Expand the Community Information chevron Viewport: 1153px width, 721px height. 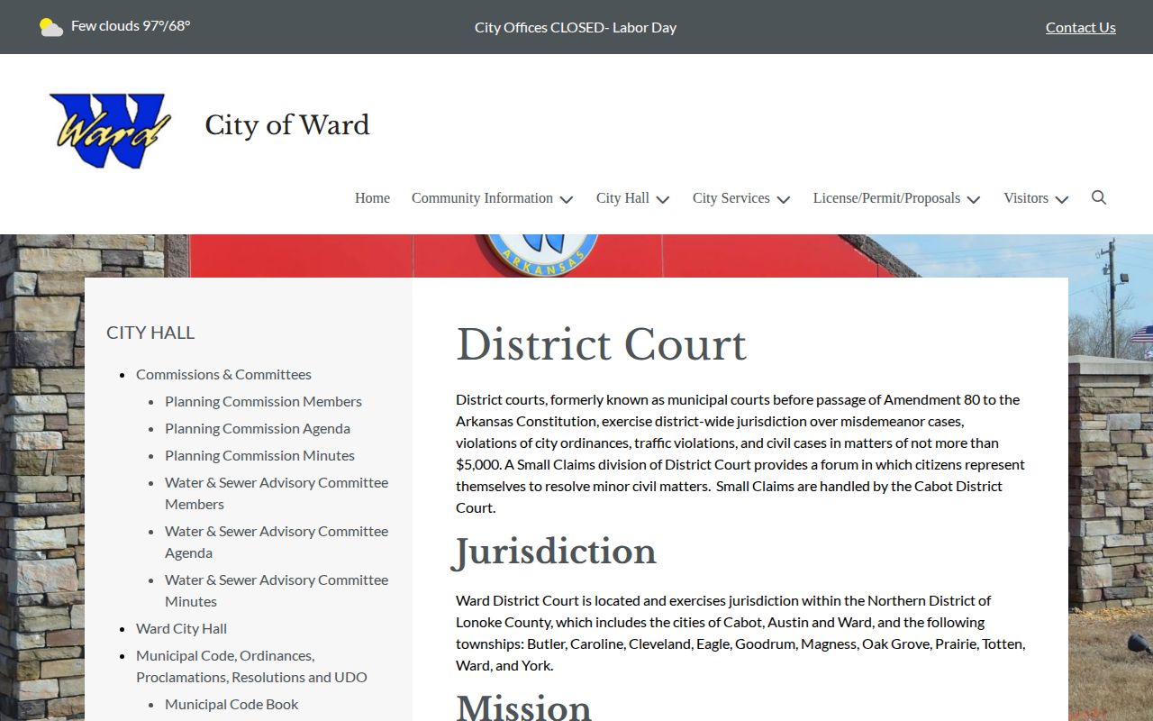coord(566,199)
